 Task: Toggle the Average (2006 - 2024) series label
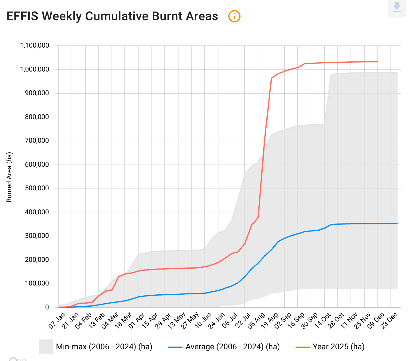pyautogui.click(x=233, y=347)
